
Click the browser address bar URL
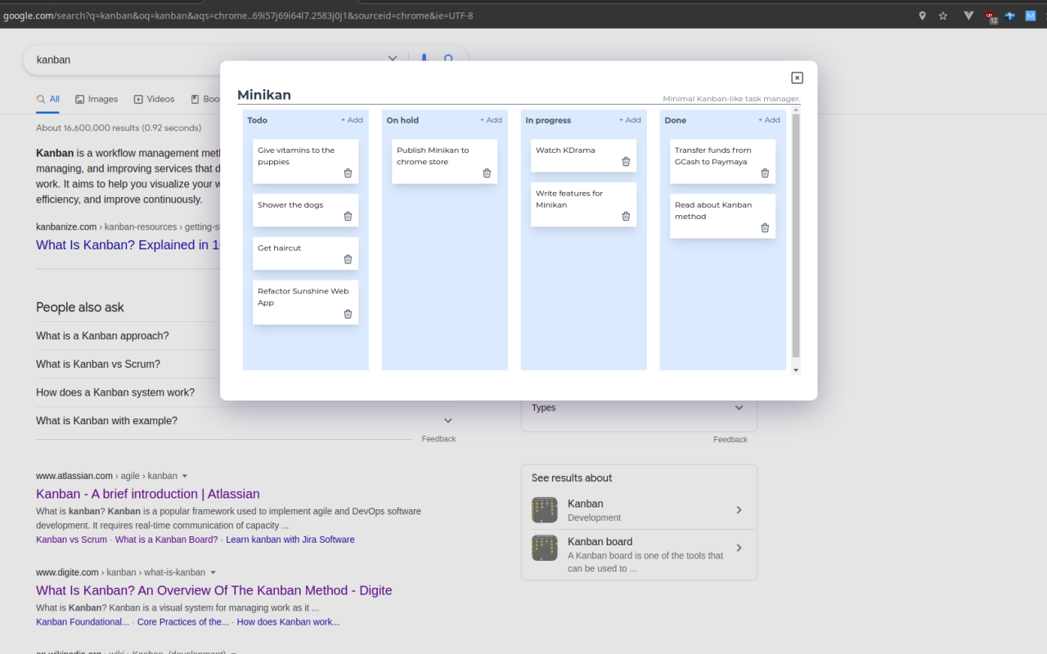click(x=237, y=16)
